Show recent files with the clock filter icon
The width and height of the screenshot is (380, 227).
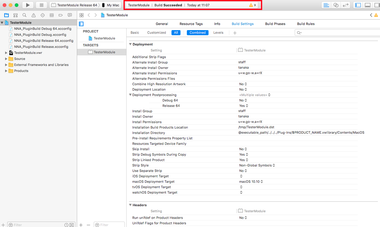(66, 225)
